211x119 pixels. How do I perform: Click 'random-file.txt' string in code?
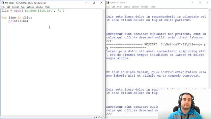coord(39,11)
